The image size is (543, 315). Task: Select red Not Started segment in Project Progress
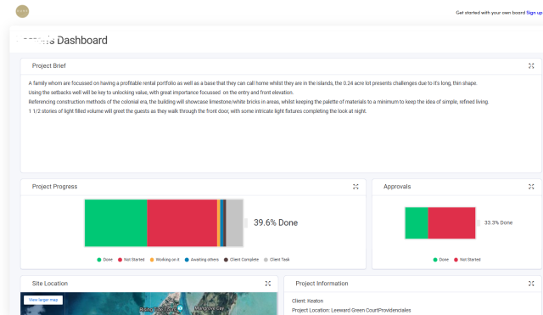[182, 222]
